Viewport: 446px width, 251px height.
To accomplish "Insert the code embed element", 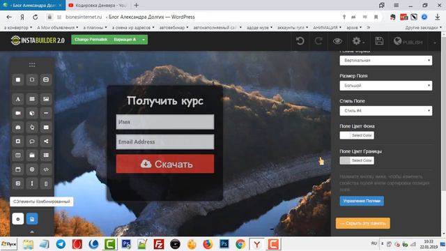I will pos(46,169).
